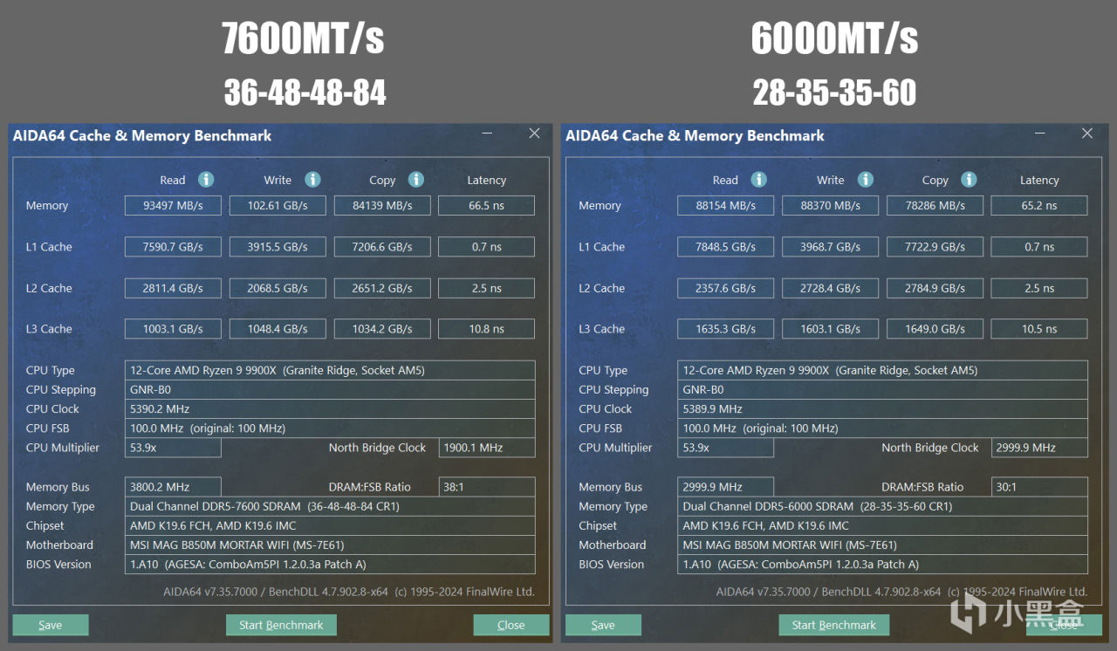Click the 2999.9 MHz North Bridge Clock value

click(x=1039, y=448)
